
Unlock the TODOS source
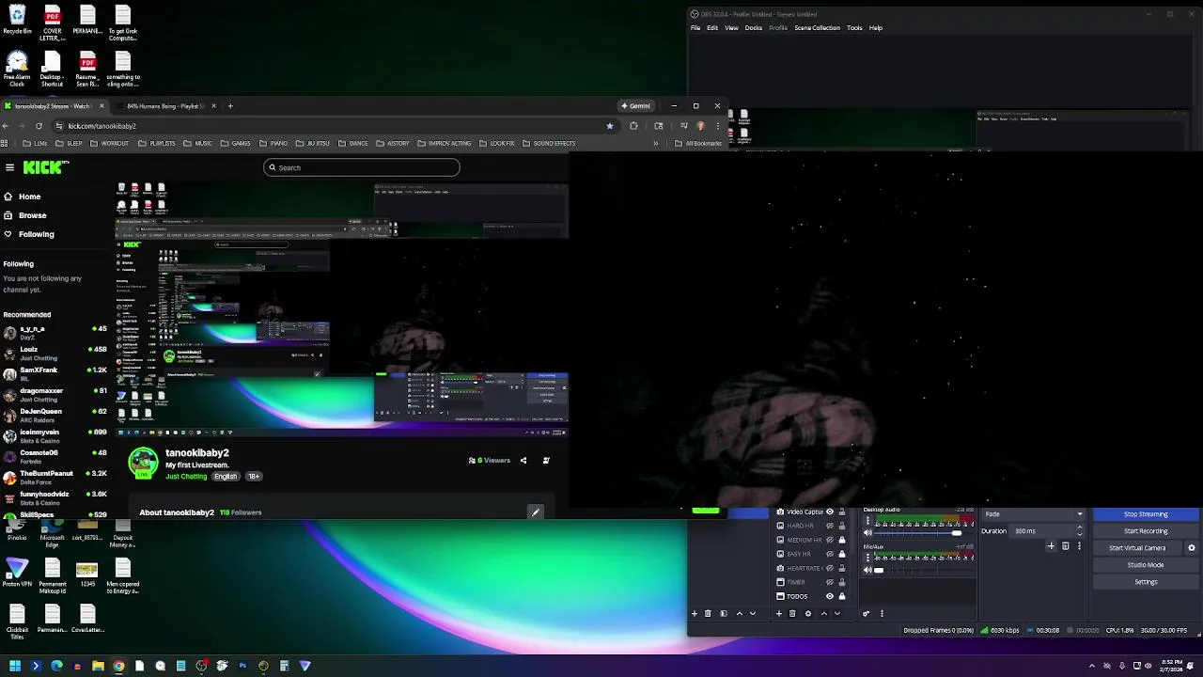[x=842, y=596]
